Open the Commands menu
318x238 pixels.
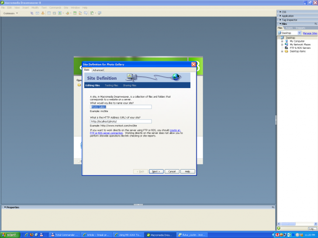tap(55, 8)
